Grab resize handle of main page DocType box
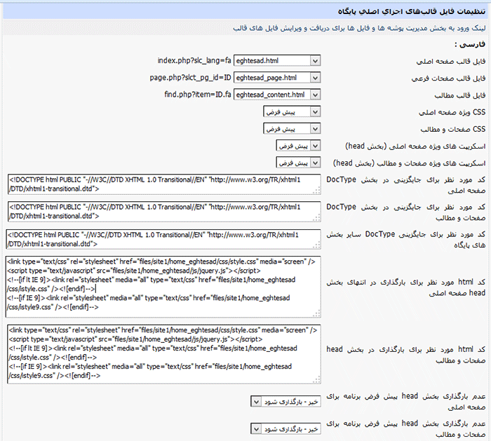 coord(318,191)
